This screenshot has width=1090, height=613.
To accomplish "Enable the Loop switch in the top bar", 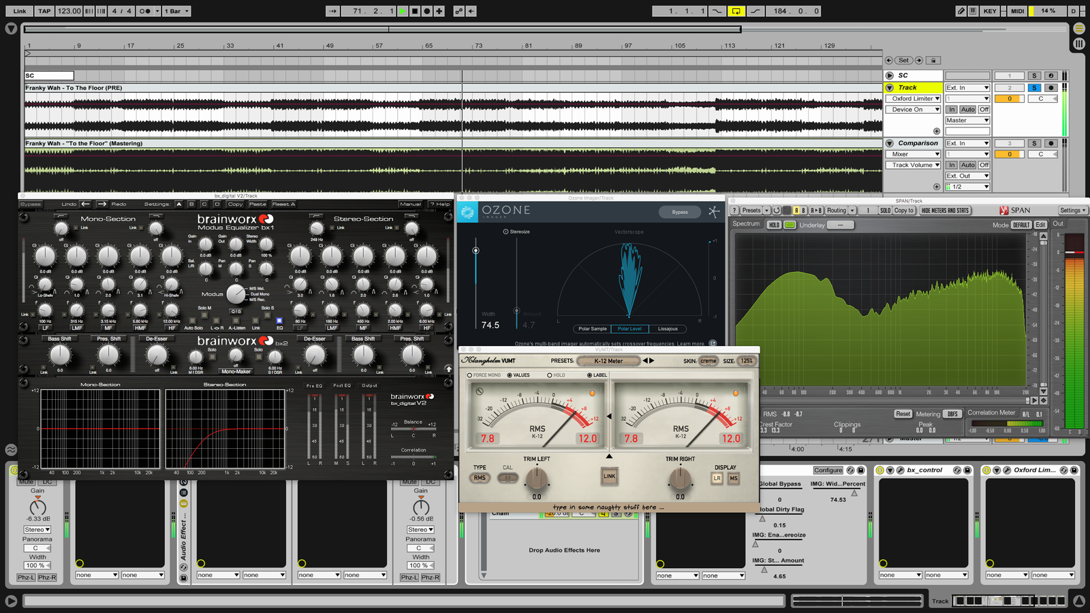I will click(736, 11).
